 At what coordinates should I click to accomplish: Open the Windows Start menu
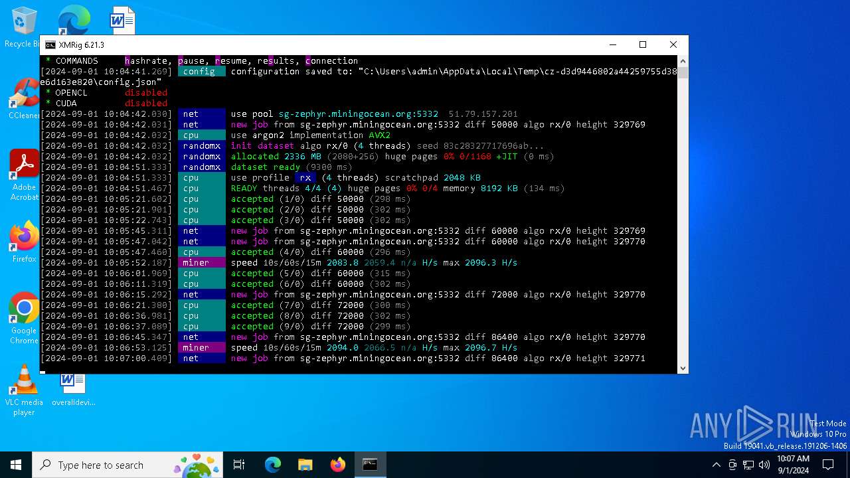(x=16, y=465)
